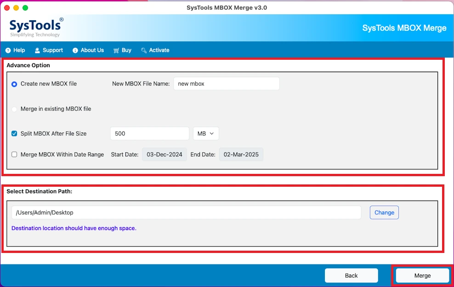454x287 pixels.
Task: Open the About Us menu item
Action: pyautogui.click(x=88, y=50)
